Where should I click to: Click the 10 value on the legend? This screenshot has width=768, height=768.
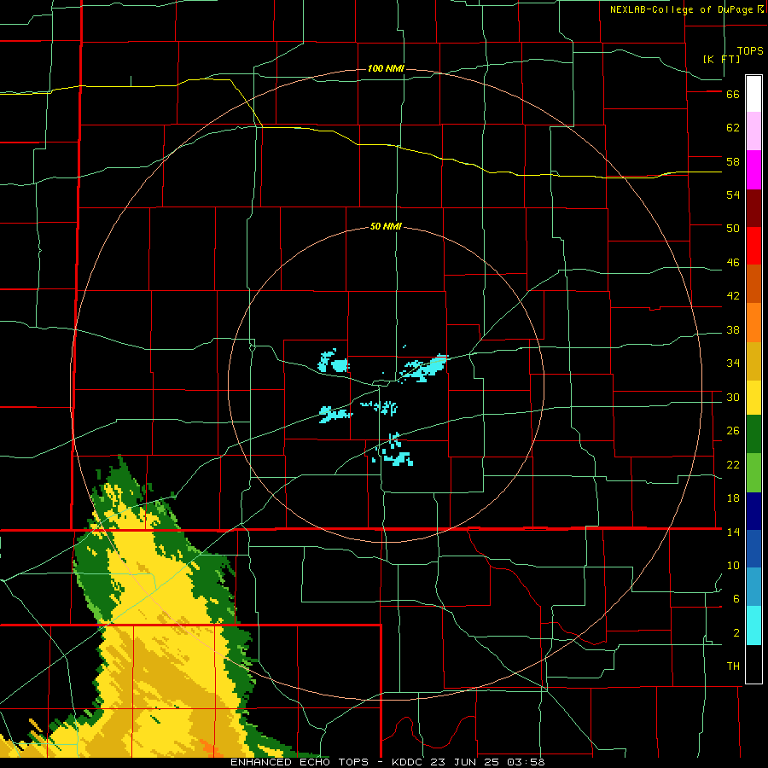click(x=733, y=566)
